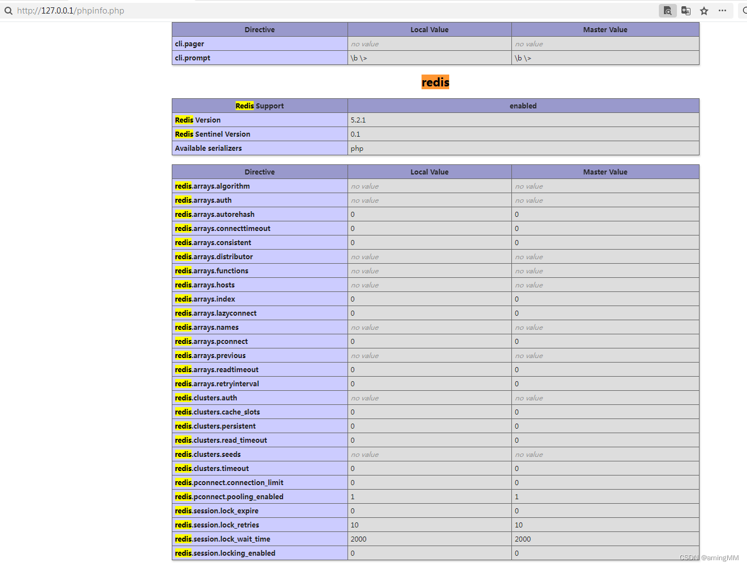Click redis.clusters.cache_slots directive
This screenshot has height=567, width=747.
[218, 412]
